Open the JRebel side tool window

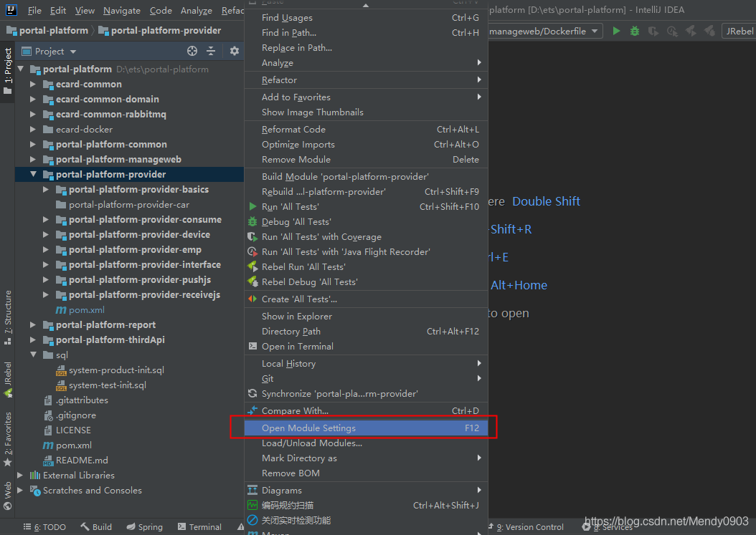point(8,380)
